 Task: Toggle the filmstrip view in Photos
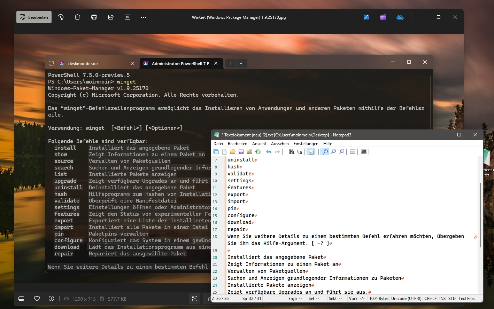(21, 299)
